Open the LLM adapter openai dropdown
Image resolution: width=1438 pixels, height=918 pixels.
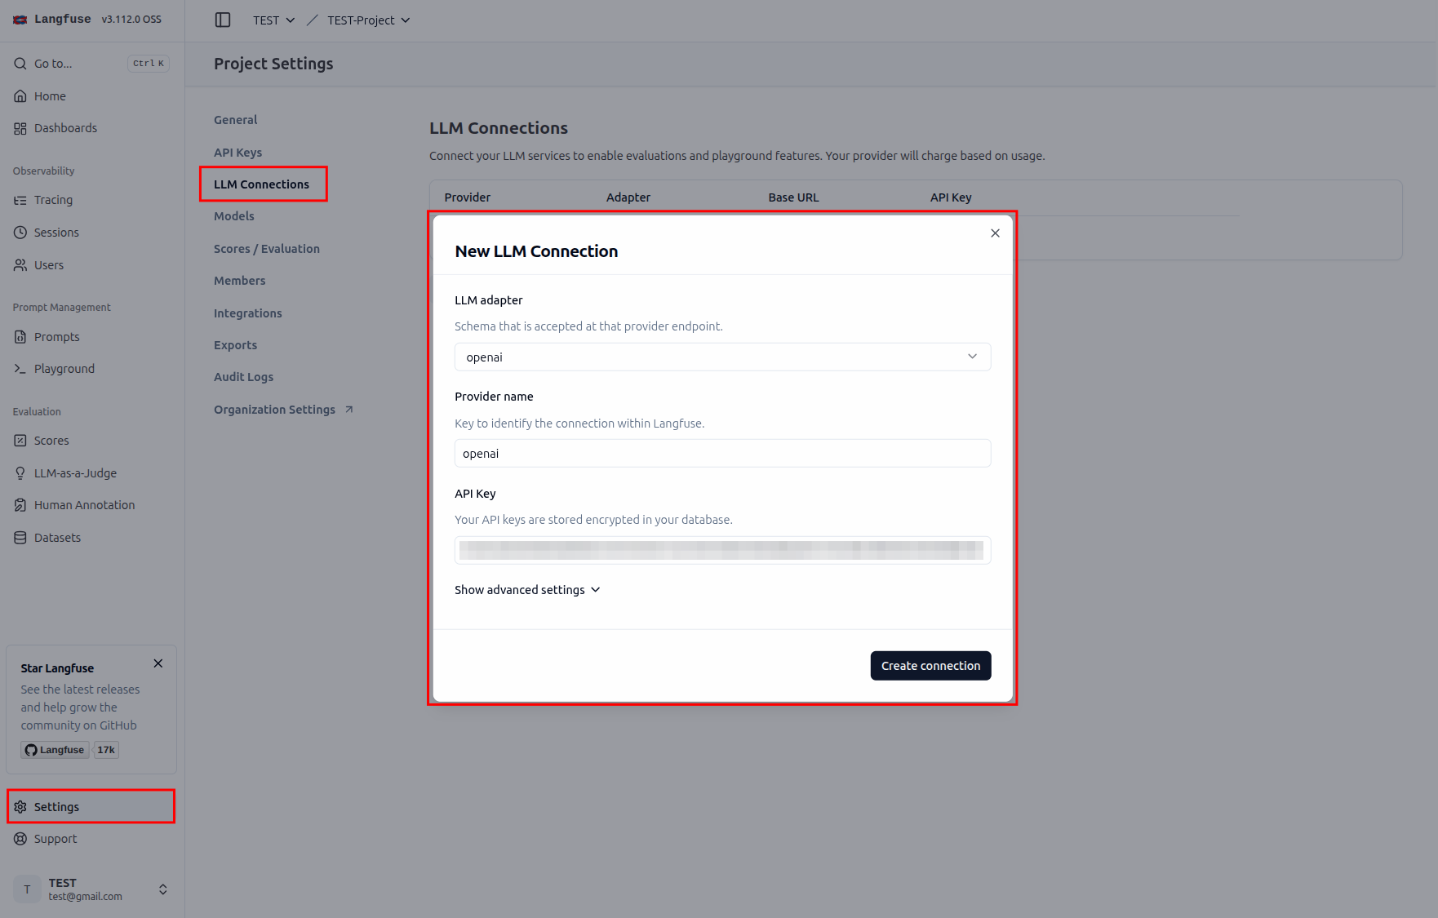point(722,357)
